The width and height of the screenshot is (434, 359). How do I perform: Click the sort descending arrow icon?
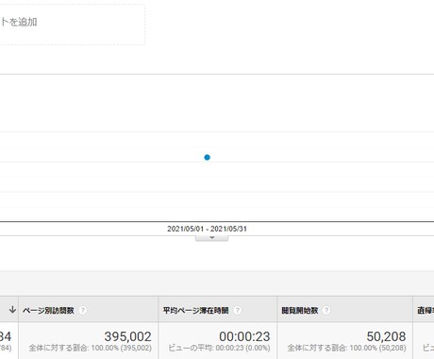[x=12, y=310]
